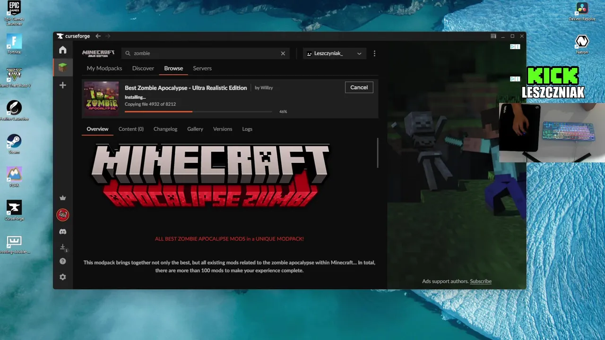The height and width of the screenshot is (340, 605).
Task: Click the installation progress bar
Action: coord(198,111)
